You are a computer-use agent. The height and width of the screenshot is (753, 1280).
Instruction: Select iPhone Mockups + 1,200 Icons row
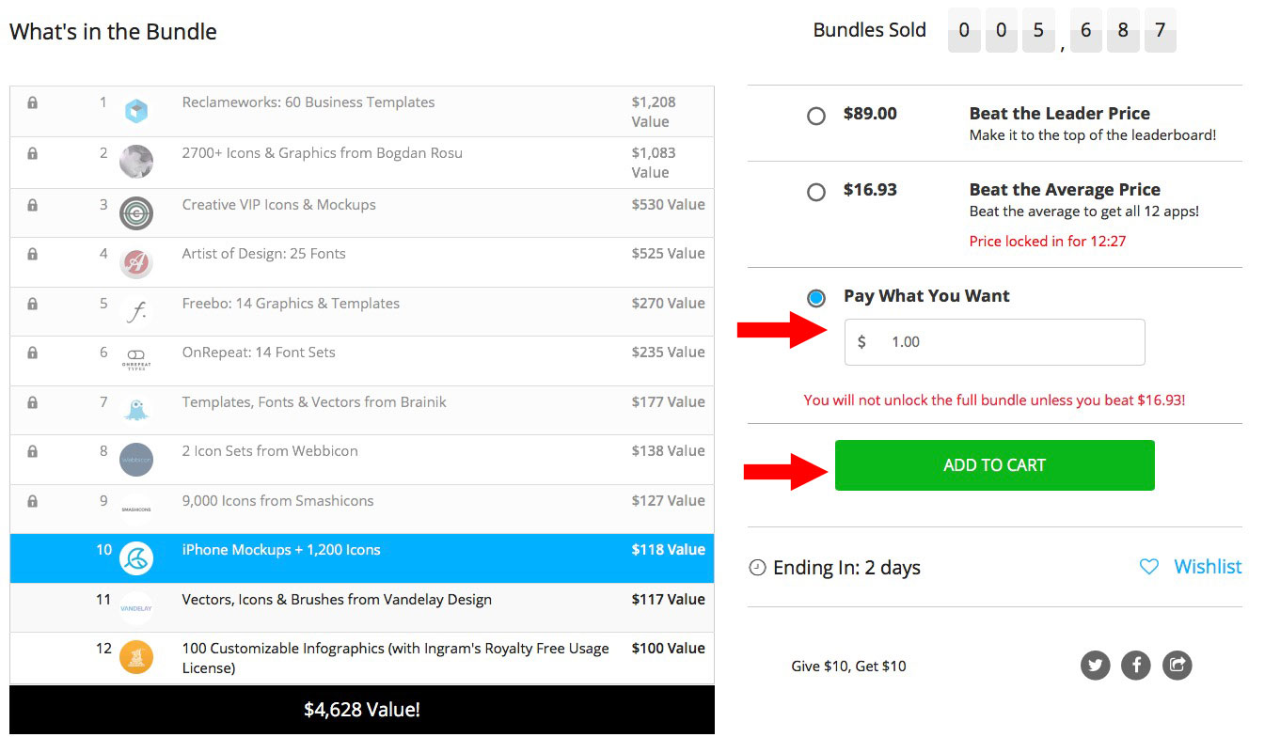click(362, 558)
